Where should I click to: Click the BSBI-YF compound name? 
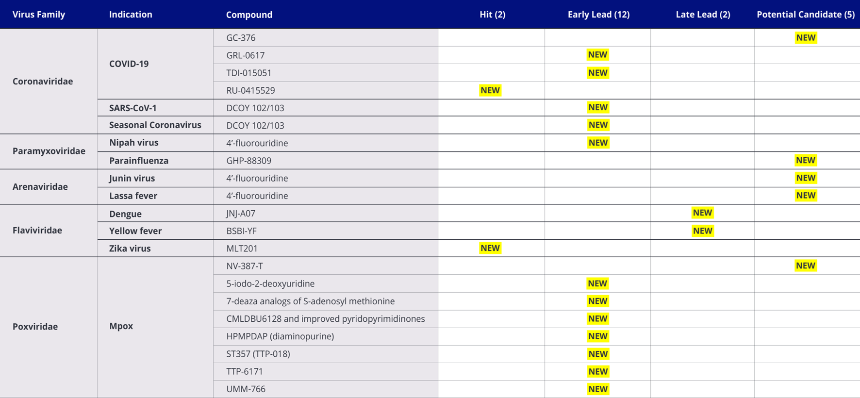pos(242,231)
